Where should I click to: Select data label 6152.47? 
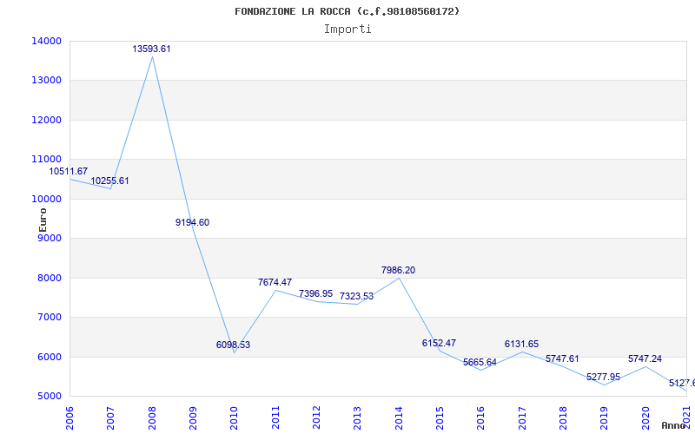pyautogui.click(x=440, y=343)
